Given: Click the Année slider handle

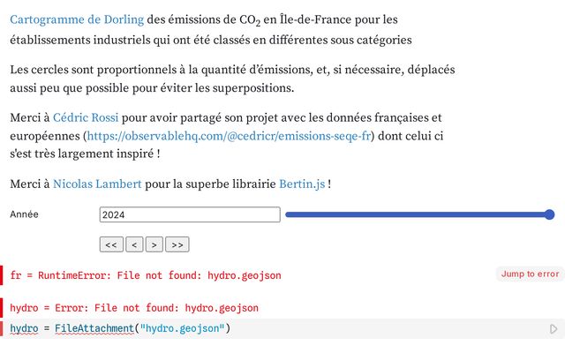Looking at the screenshot, I should 549,214.
